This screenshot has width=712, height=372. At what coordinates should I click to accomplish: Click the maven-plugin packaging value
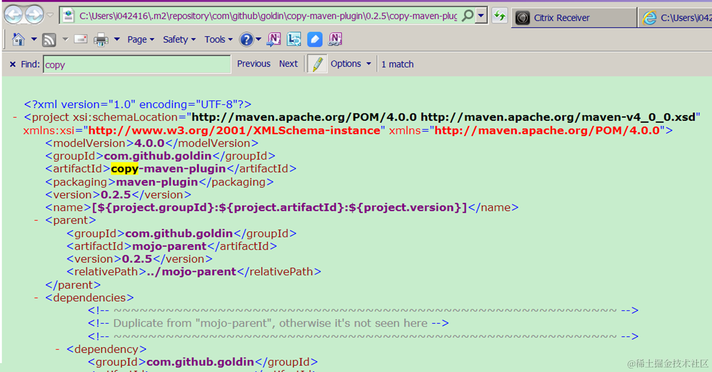click(157, 182)
